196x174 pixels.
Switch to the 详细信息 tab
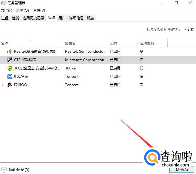[x=76, y=18]
